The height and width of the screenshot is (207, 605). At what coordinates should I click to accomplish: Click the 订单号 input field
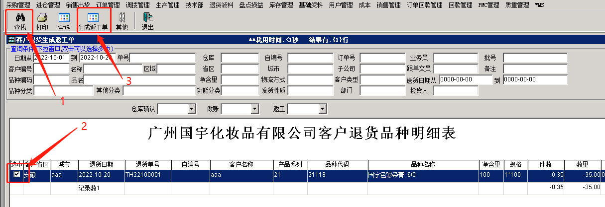click(382, 58)
